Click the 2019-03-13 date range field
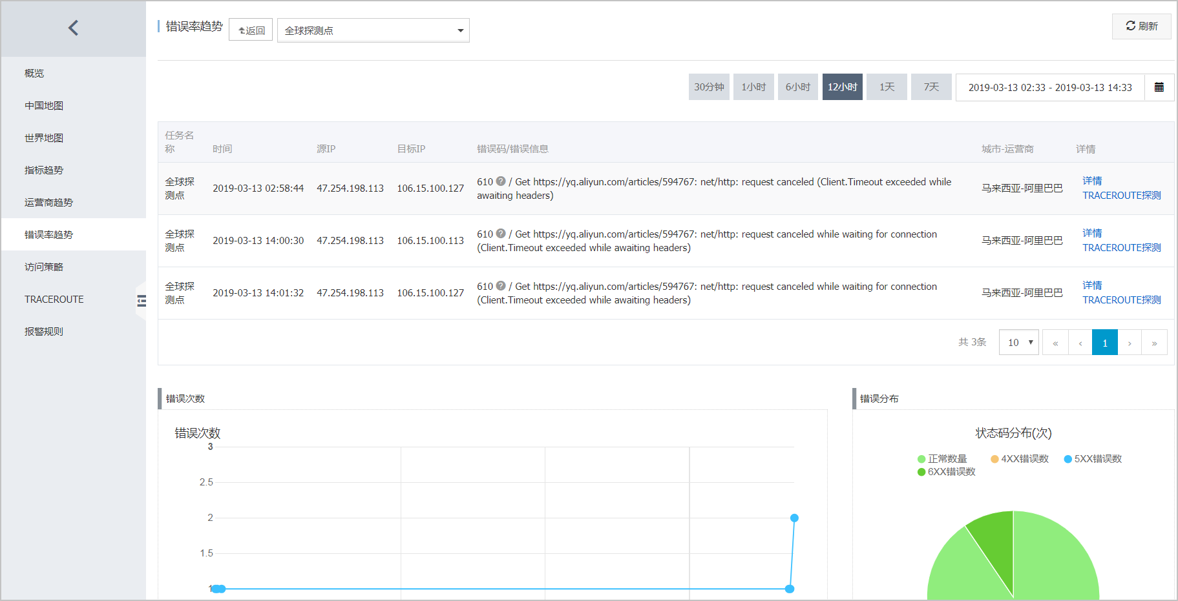 point(1050,87)
